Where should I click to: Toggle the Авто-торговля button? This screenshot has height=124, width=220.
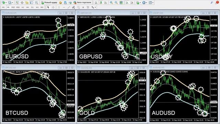82,2
